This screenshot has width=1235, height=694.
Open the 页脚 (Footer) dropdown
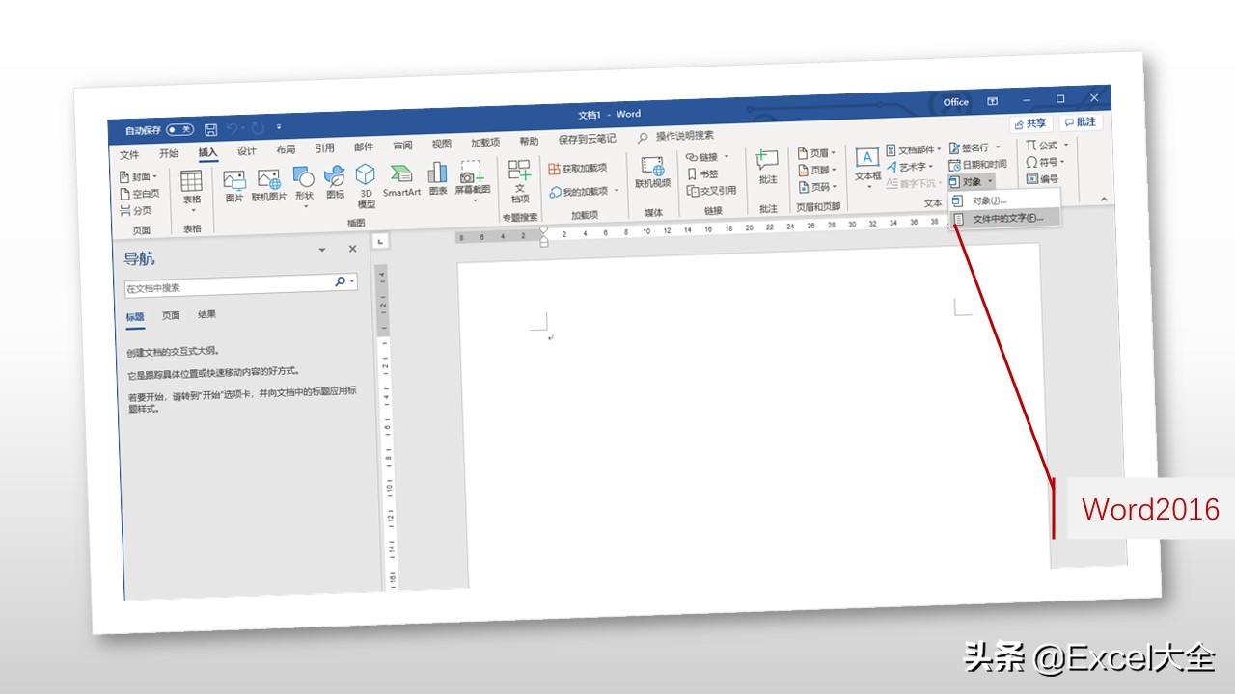pos(817,170)
